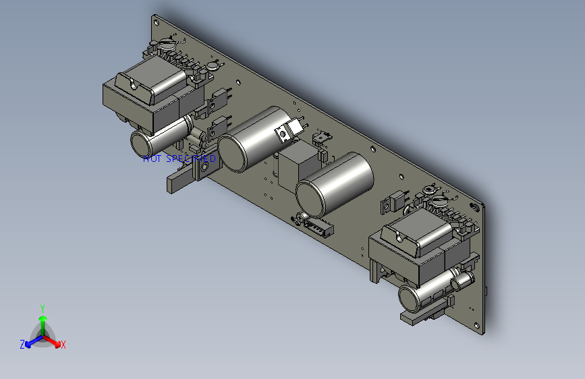Pick the square relay block between large capacitors
Image resolution: width=585 pixels, height=379 pixels.
click(x=298, y=166)
